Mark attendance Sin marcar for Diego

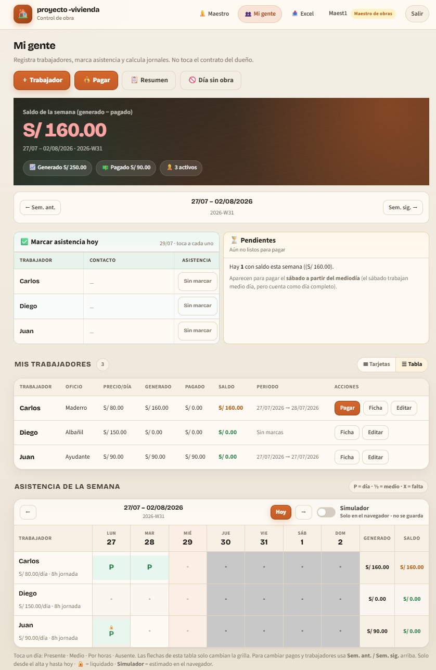[x=198, y=306]
